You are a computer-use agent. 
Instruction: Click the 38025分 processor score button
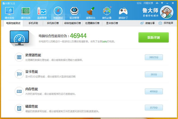point(154,57)
